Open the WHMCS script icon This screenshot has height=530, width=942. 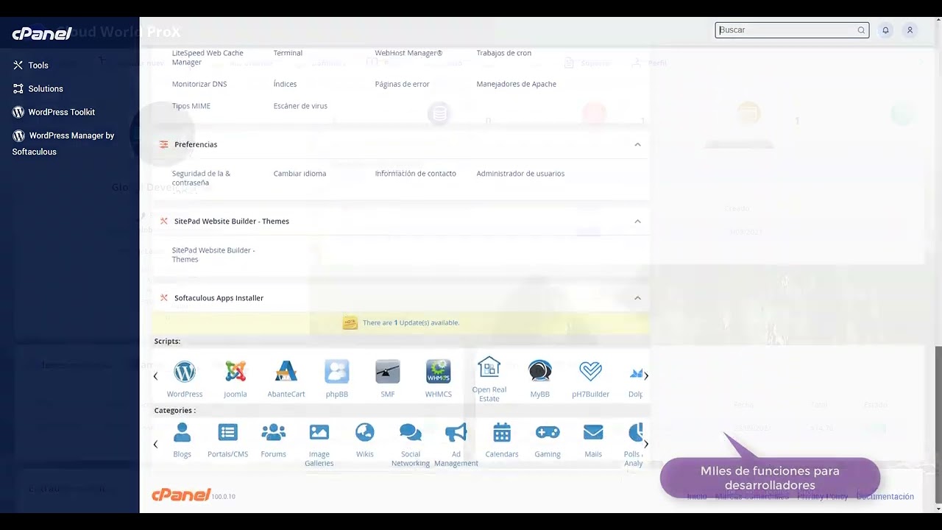[x=439, y=372]
